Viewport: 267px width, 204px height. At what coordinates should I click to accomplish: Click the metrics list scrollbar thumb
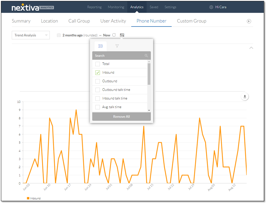[x=149, y=74]
